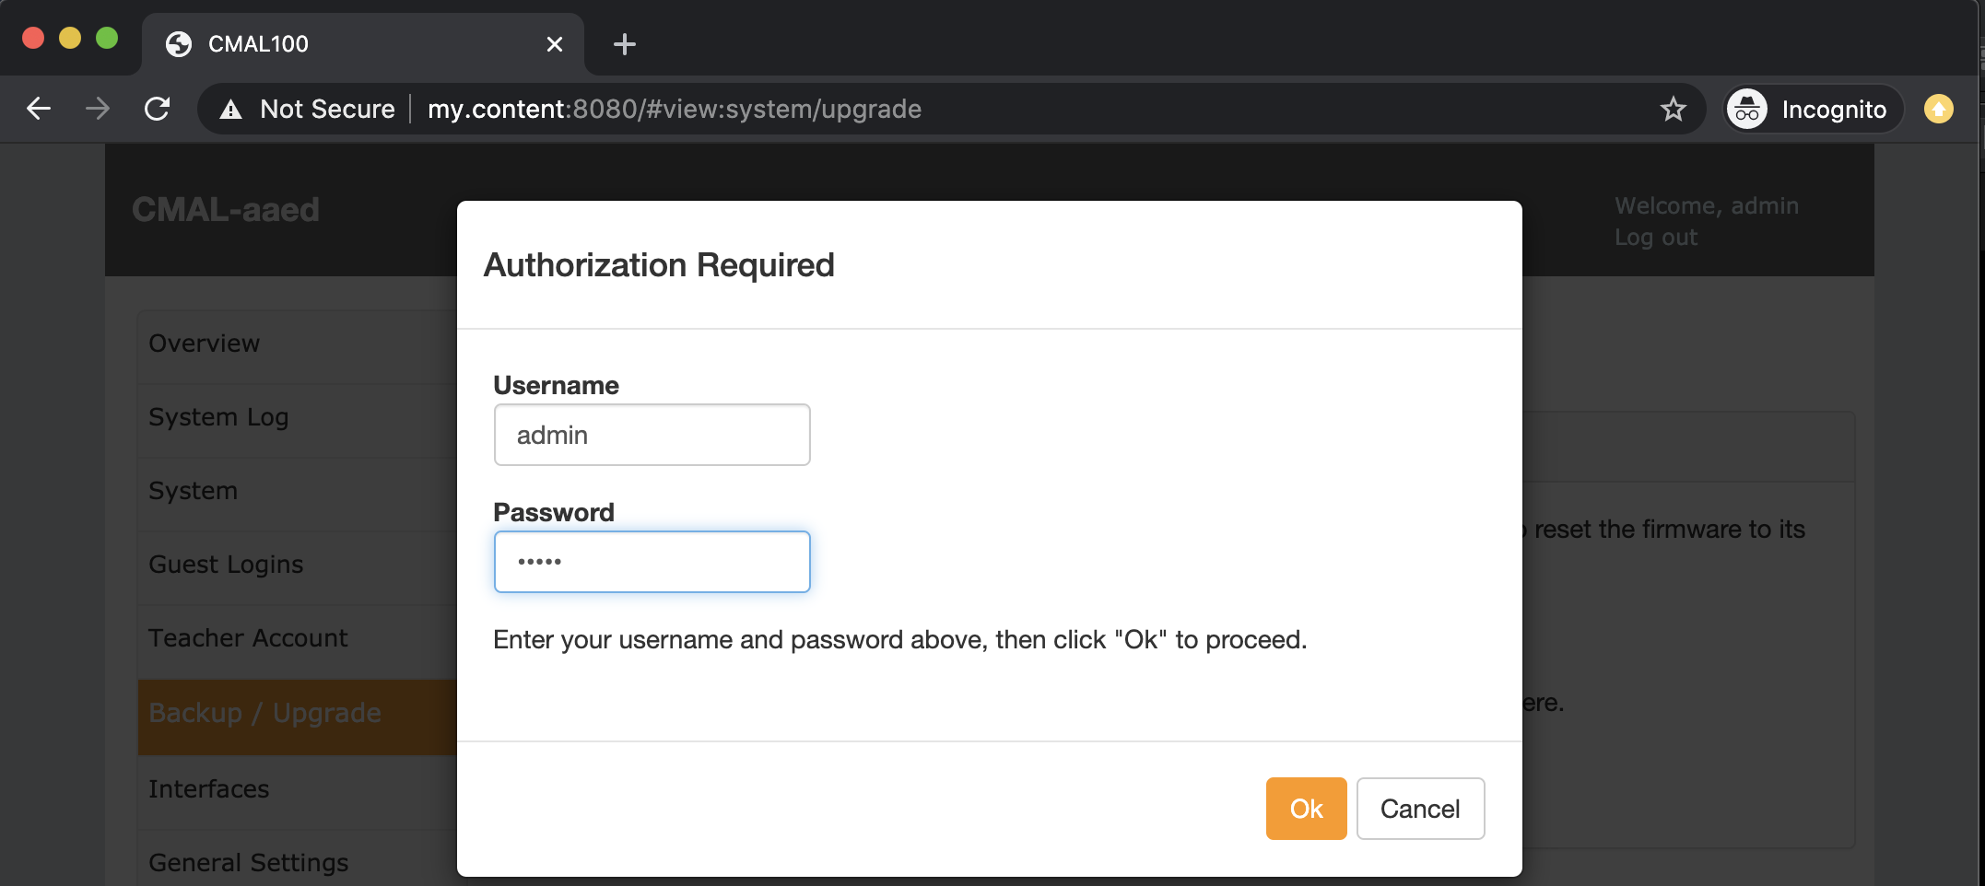Click the browser forward arrow
The width and height of the screenshot is (1985, 886).
point(98,109)
